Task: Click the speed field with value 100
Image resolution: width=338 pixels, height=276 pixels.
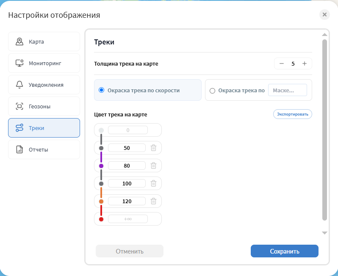Action: [127, 183]
